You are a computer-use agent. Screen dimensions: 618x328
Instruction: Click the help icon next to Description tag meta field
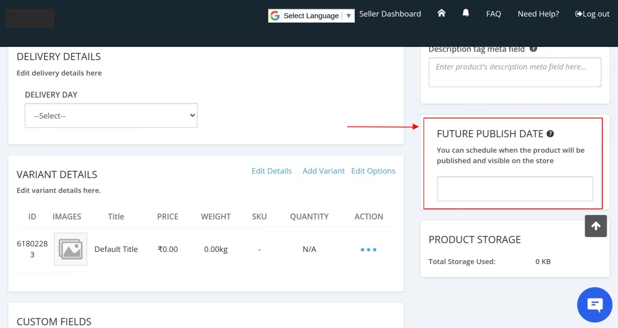tap(533, 48)
